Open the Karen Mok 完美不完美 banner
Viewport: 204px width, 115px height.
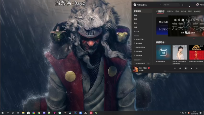(x=186, y=26)
